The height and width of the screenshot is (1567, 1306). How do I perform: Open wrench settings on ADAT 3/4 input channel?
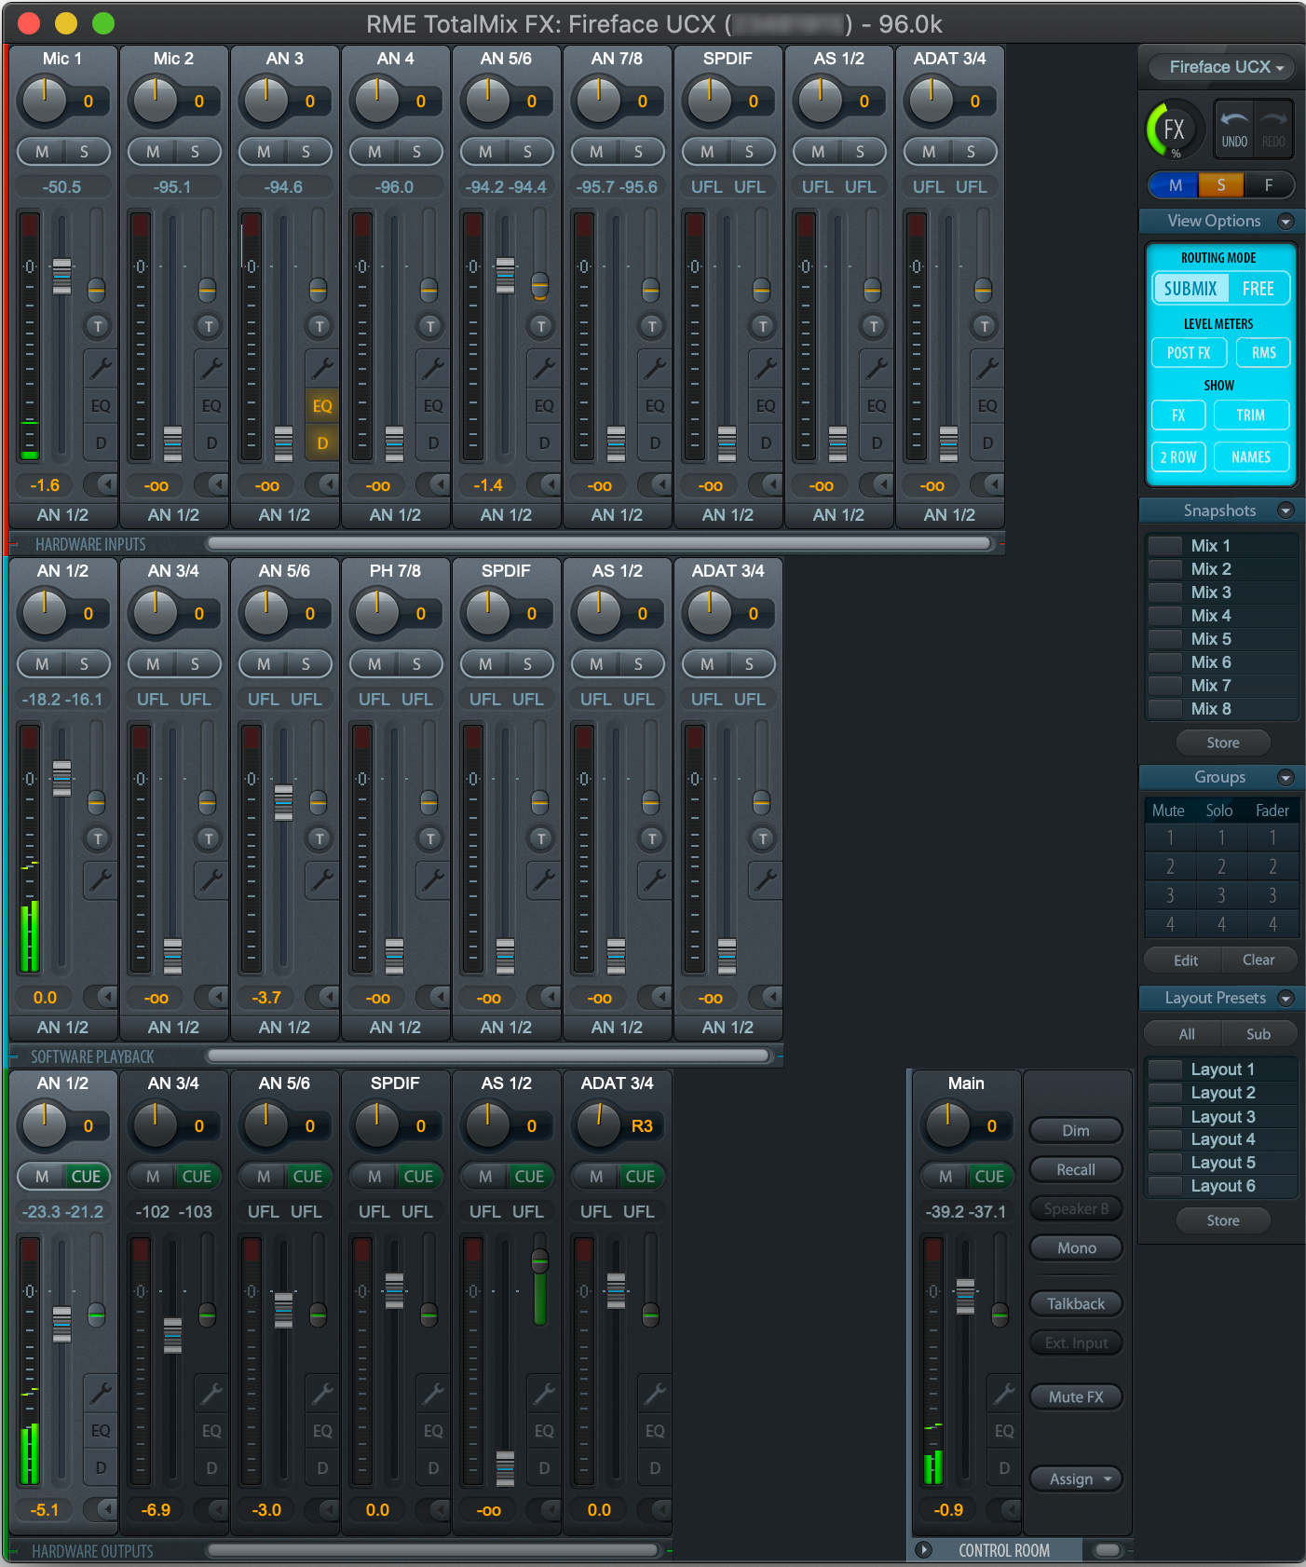(x=986, y=367)
